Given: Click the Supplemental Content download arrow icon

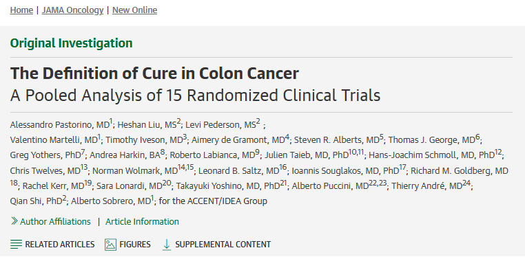Looking at the screenshot, I should (x=167, y=245).
